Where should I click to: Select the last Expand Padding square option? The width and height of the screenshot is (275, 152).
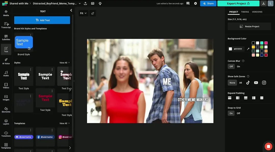262,98
